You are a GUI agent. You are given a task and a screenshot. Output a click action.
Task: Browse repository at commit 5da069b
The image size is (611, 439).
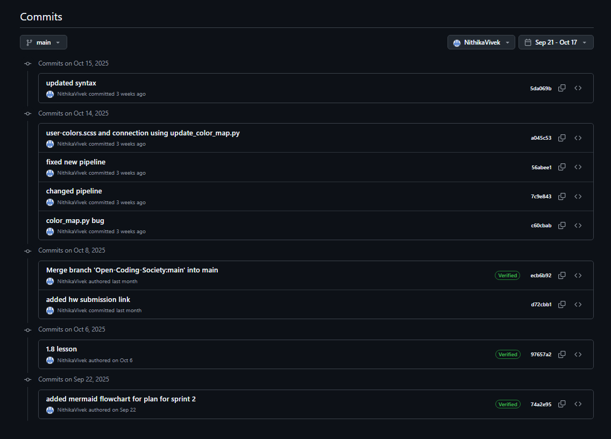(x=578, y=88)
